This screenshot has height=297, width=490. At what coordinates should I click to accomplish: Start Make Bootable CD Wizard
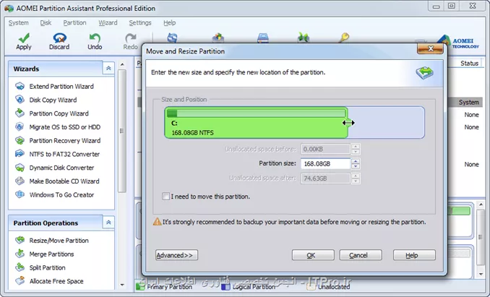coord(64,181)
